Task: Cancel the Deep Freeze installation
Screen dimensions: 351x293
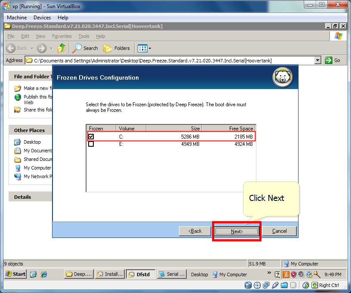Action: (x=279, y=231)
